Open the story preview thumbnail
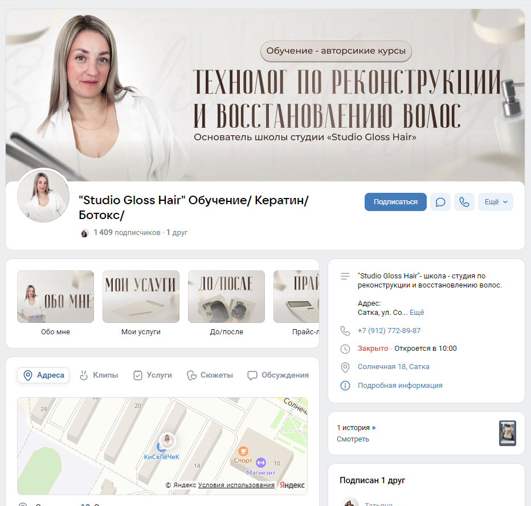The height and width of the screenshot is (506, 531). pos(507,433)
